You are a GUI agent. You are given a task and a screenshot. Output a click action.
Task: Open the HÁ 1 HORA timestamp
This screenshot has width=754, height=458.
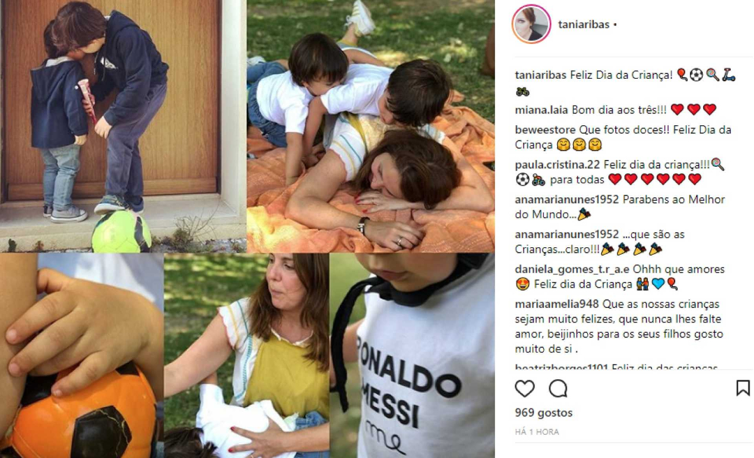[x=536, y=432]
